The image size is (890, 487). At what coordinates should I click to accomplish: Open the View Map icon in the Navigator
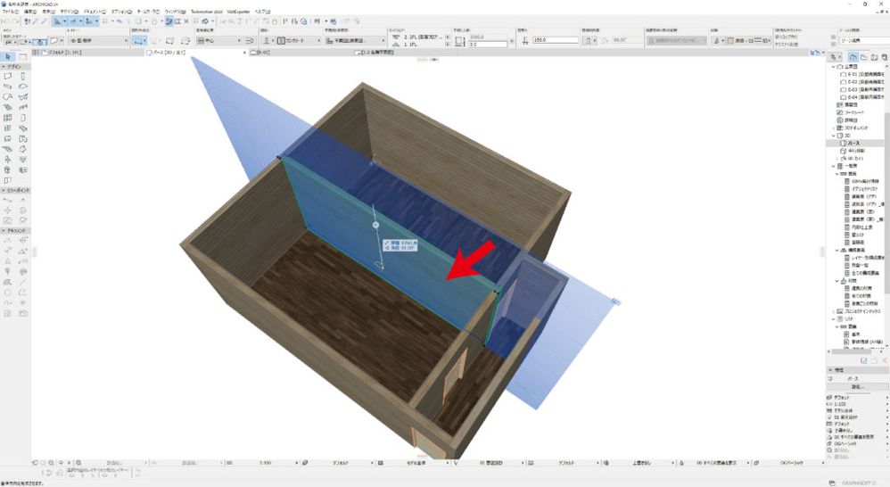(x=864, y=57)
